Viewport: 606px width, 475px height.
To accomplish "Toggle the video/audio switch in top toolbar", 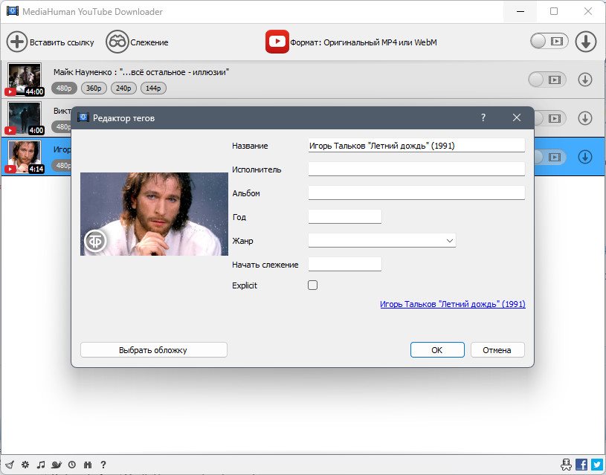I will [x=549, y=42].
